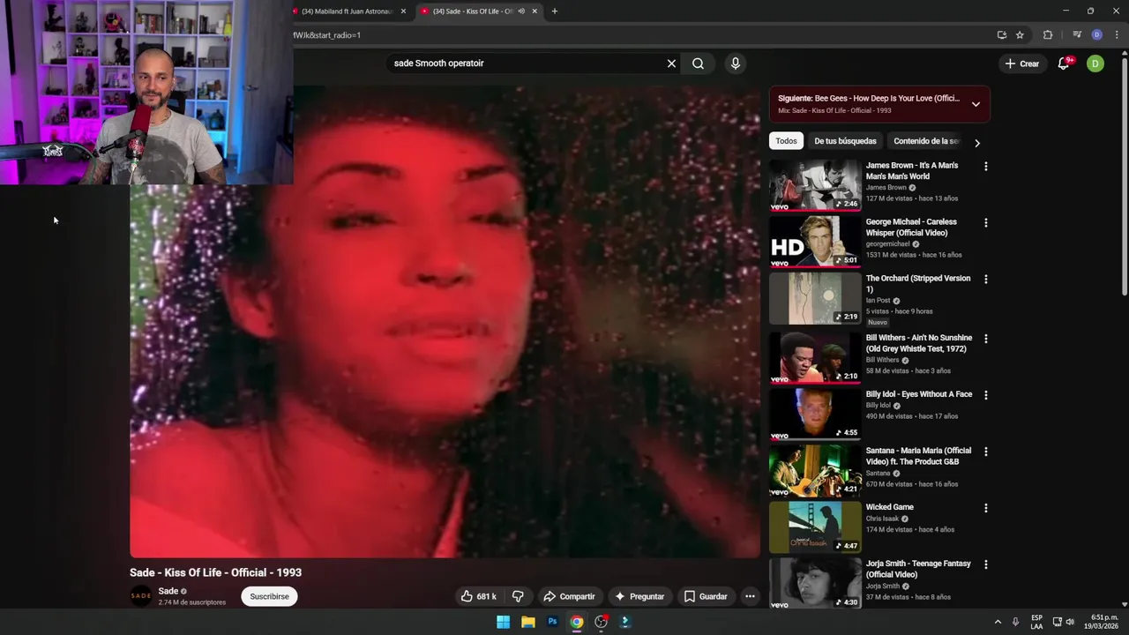Click the Compartir share button
The image size is (1129, 635).
pyautogui.click(x=569, y=596)
